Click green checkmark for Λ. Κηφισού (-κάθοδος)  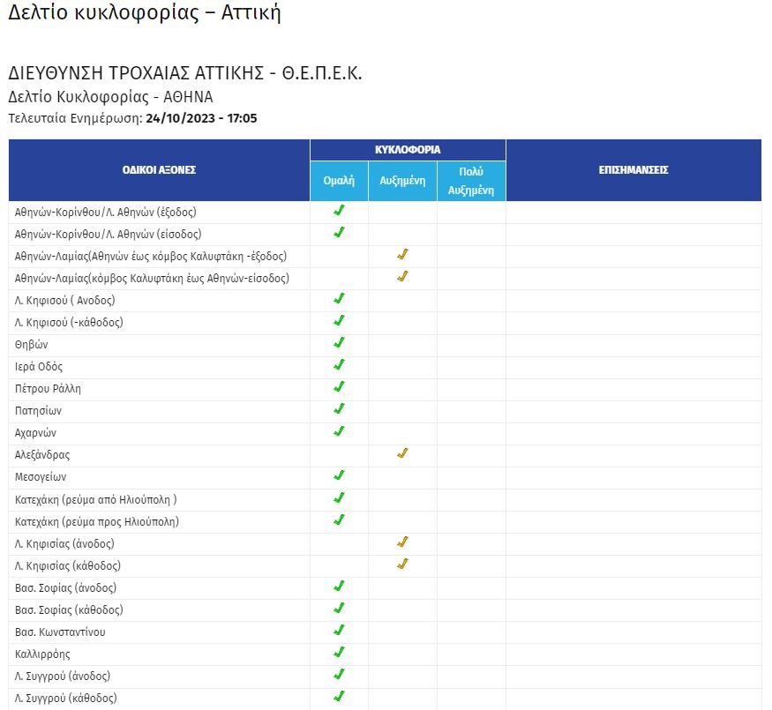point(339,321)
